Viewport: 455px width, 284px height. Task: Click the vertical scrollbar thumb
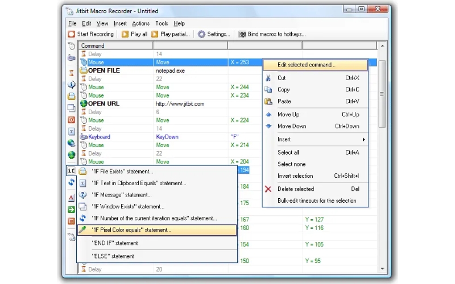(382, 94)
